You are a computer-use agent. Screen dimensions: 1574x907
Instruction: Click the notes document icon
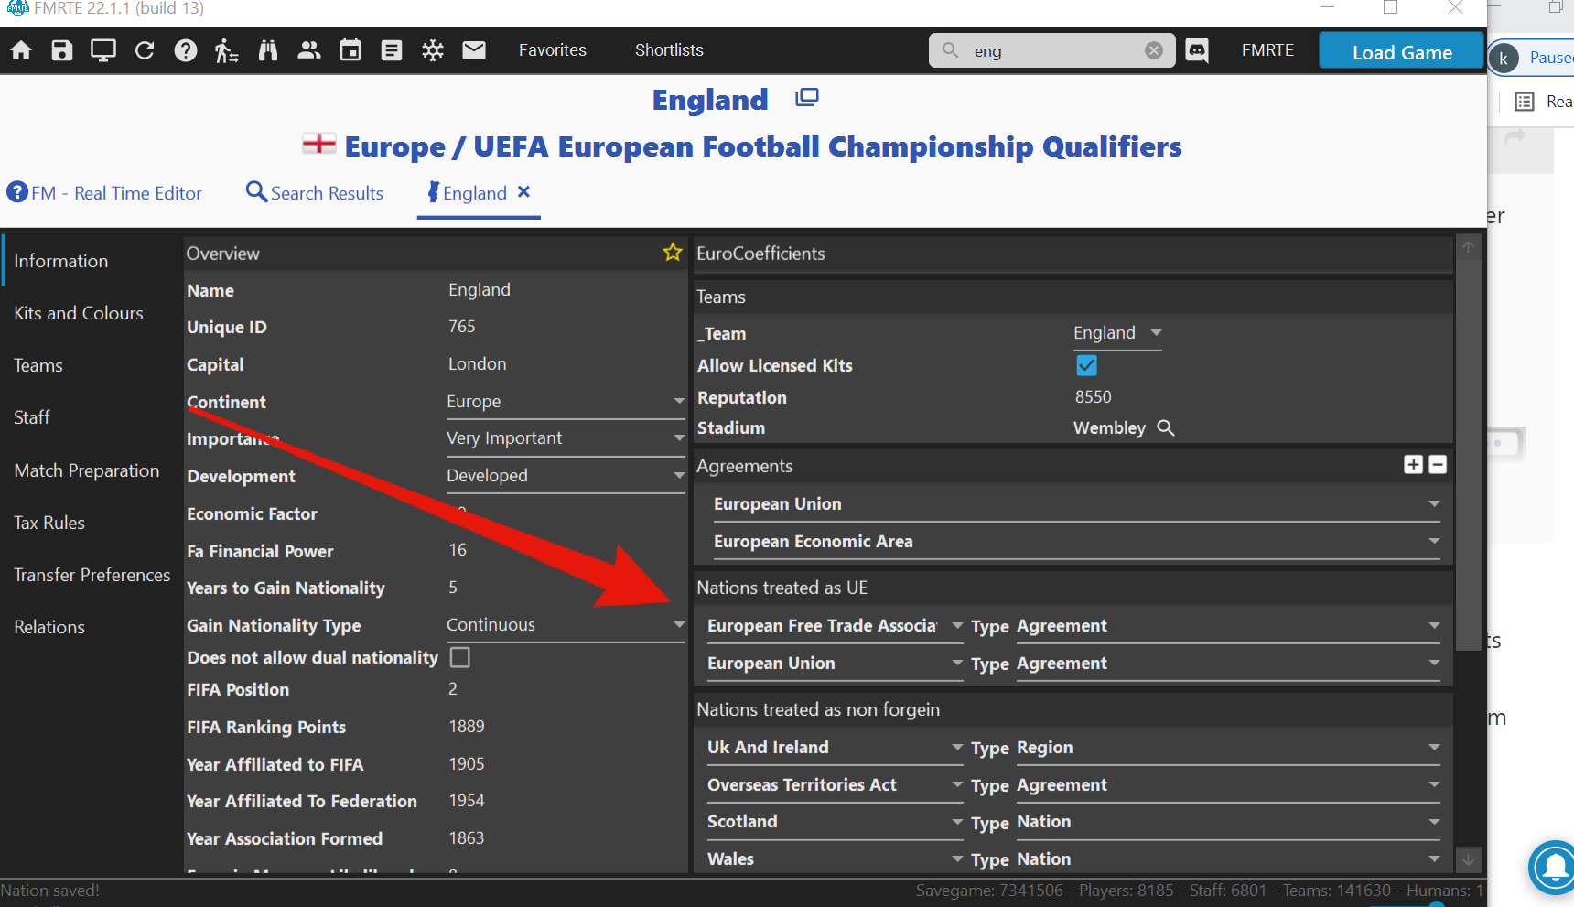(392, 50)
